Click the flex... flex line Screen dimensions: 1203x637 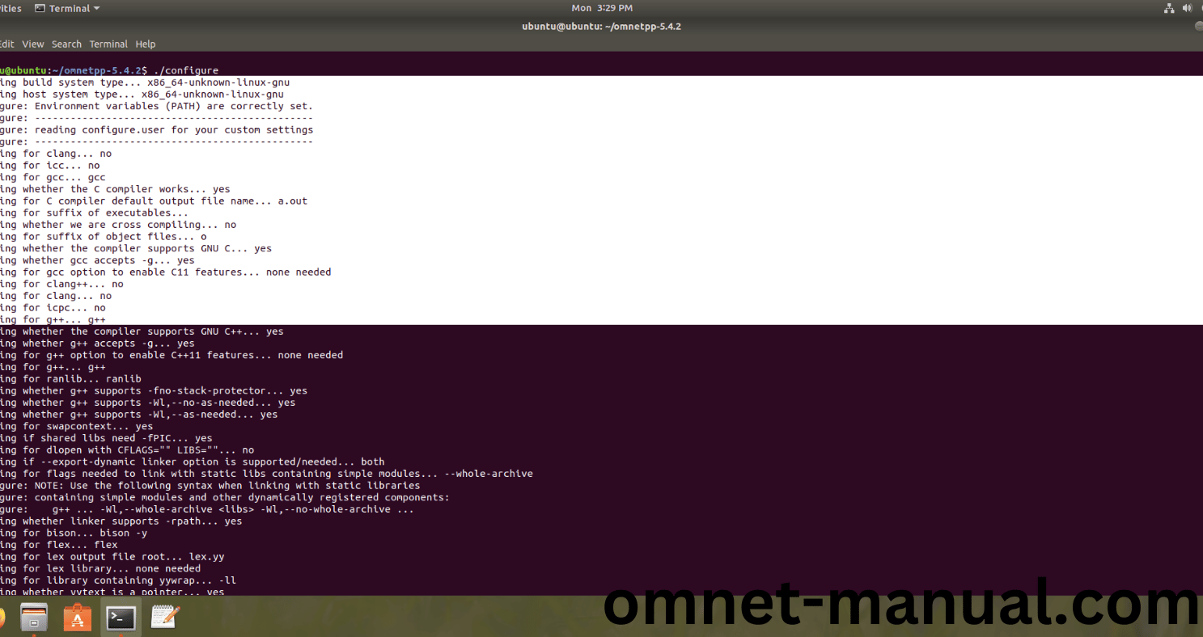coord(59,545)
